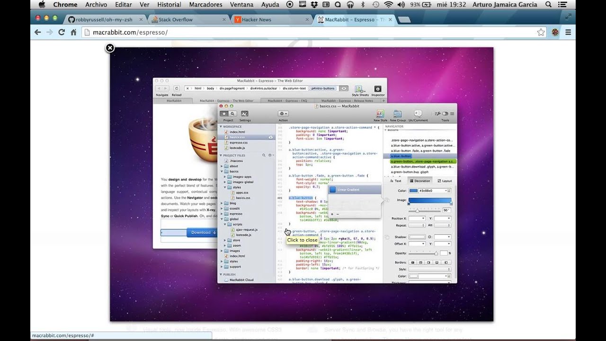Click the Linear Gradient popup in the screenshot
The width and height of the screenshot is (606, 341).
pyautogui.click(x=355, y=190)
